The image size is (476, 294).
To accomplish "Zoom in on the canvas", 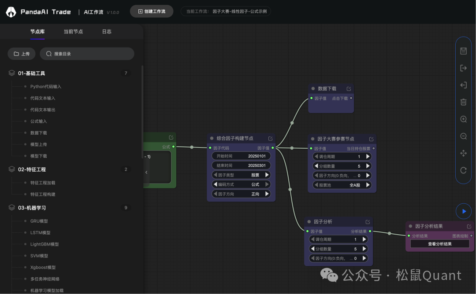I will [463, 119].
